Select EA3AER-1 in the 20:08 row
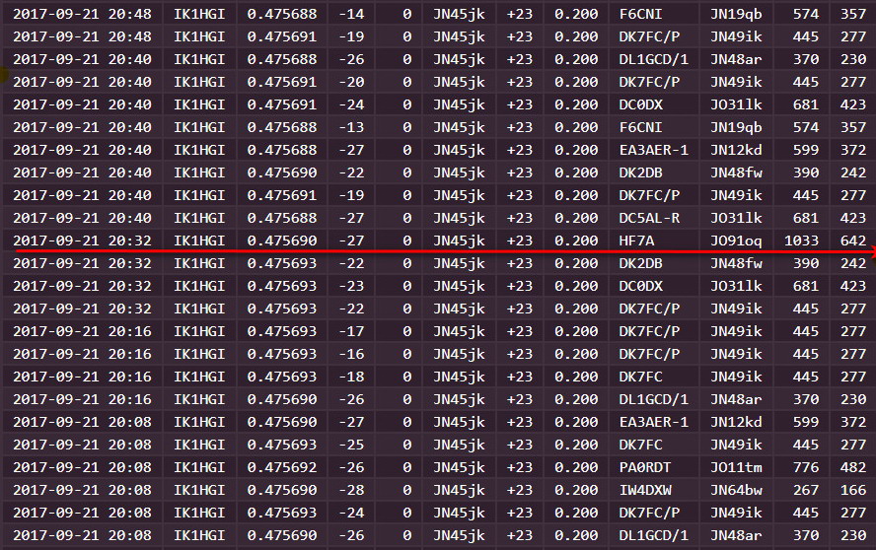876x550 pixels. [x=654, y=422]
